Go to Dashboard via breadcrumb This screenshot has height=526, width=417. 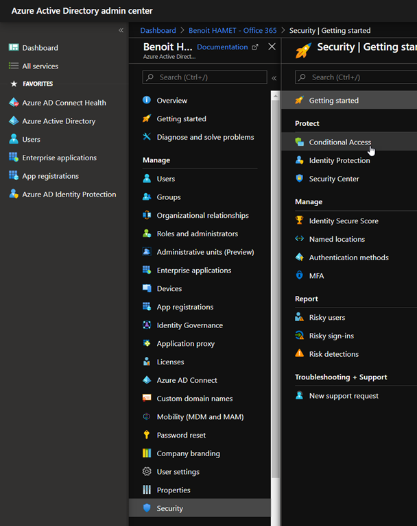158,30
